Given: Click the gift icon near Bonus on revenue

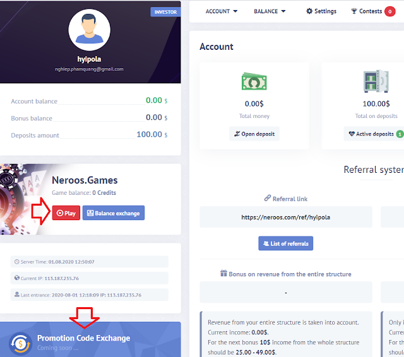Looking at the screenshot, I should point(223,273).
